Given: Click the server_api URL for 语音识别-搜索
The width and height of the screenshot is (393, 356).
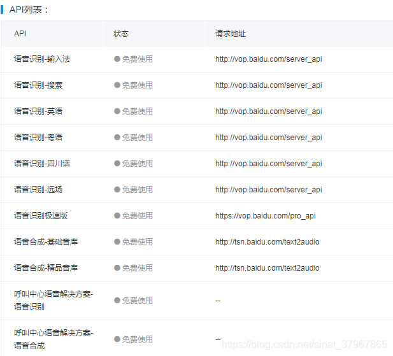Looking at the screenshot, I should click(269, 85).
